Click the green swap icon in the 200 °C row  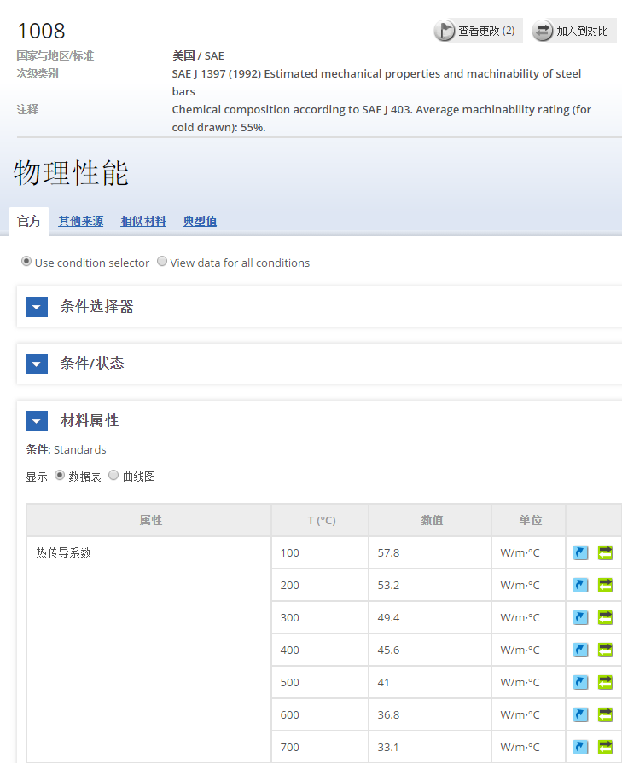(605, 585)
